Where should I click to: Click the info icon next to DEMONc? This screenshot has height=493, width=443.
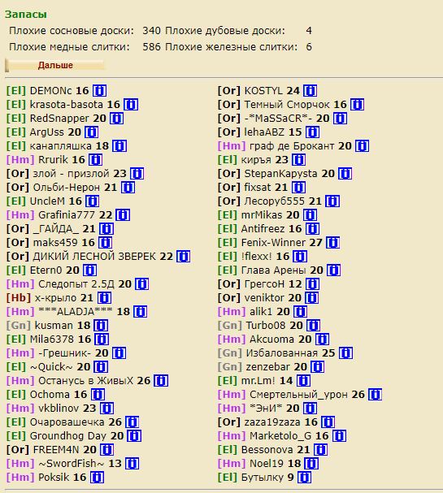click(x=99, y=91)
